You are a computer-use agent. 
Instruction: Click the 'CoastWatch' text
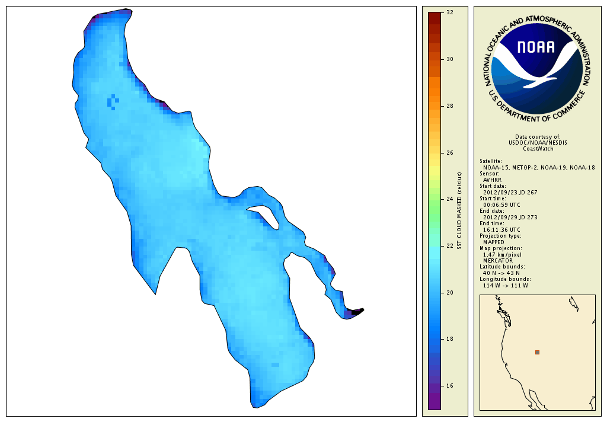click(538, 149)
